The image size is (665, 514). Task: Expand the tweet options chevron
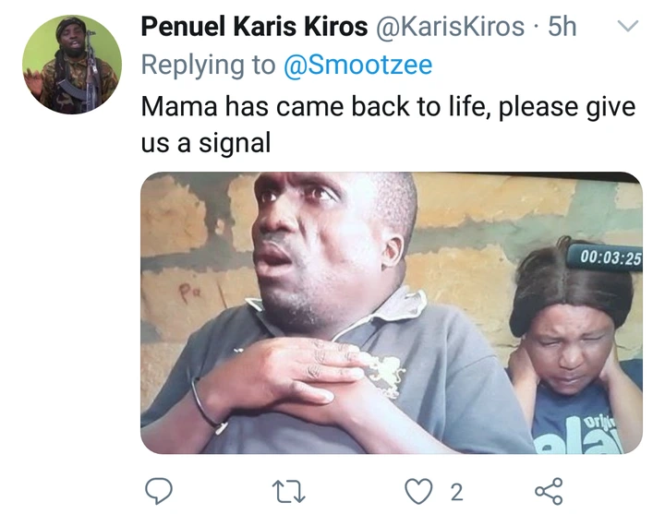pyautogui.click(x=628, y=26)
